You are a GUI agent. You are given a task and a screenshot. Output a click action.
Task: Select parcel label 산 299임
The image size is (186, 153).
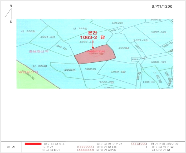[80, 28]
